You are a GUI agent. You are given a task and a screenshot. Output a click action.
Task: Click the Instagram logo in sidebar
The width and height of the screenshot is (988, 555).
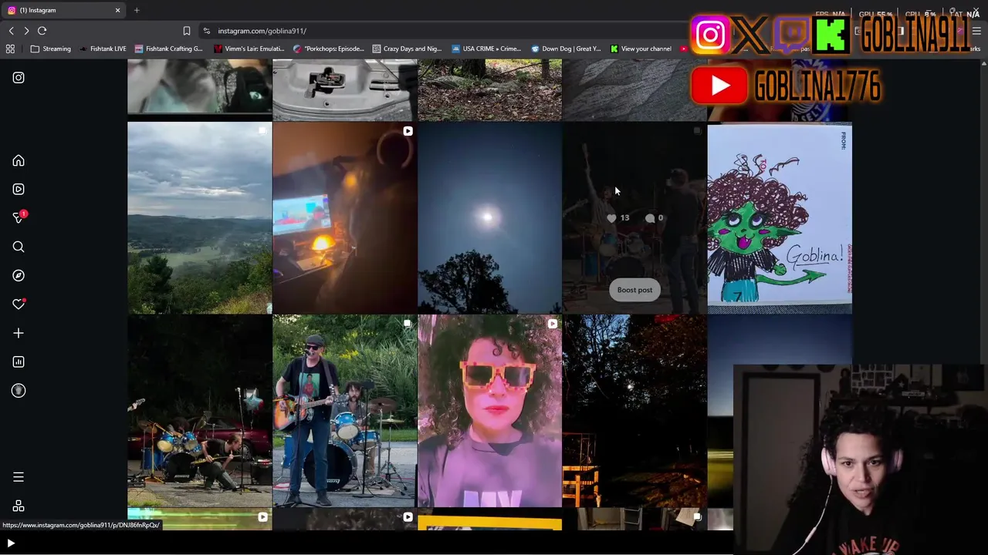pos(19,78)
